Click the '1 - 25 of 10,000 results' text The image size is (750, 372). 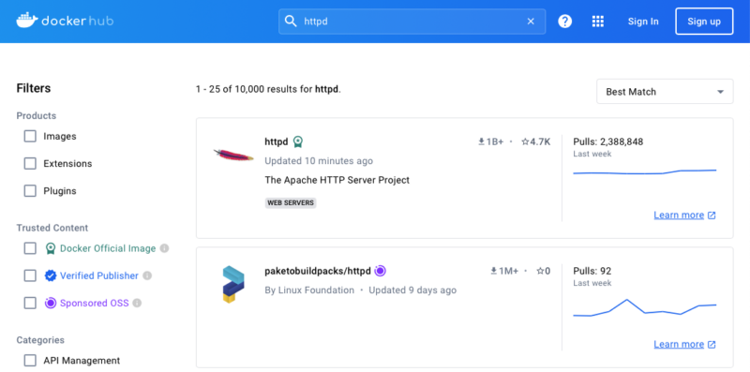[x=268, y=89]
